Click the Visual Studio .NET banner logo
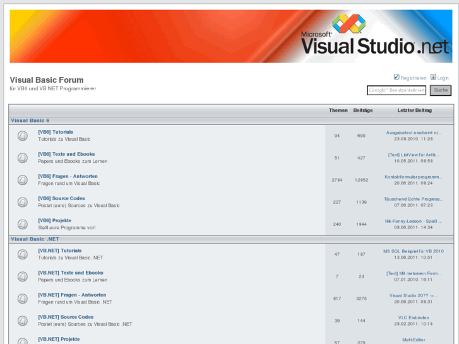 coord(230,37)
